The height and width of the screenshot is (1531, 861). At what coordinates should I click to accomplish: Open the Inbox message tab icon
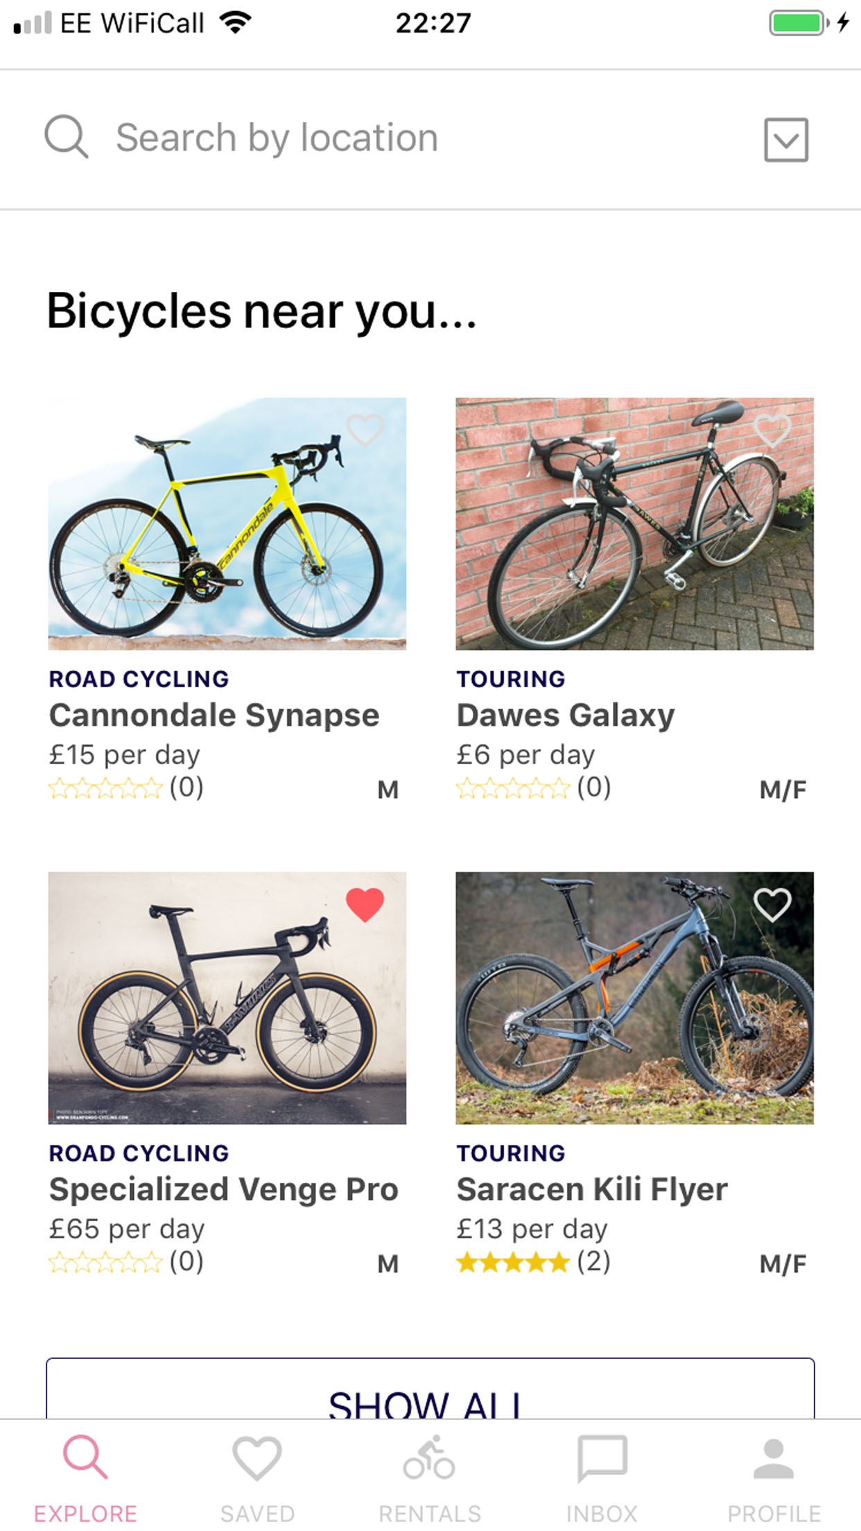coord(602,1458)
